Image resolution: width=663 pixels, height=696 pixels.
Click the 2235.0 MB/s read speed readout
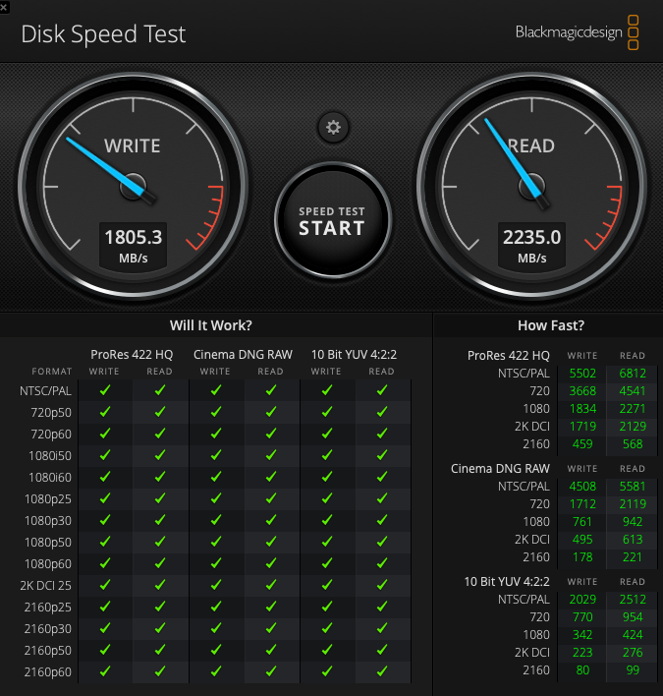[531, 247]
